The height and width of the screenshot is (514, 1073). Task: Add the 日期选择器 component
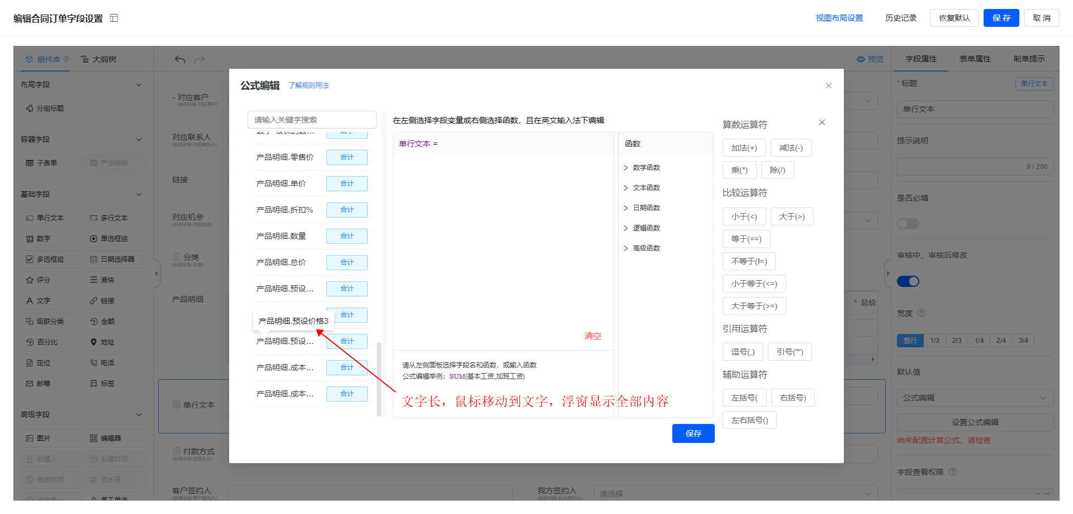tap(115, 259)
